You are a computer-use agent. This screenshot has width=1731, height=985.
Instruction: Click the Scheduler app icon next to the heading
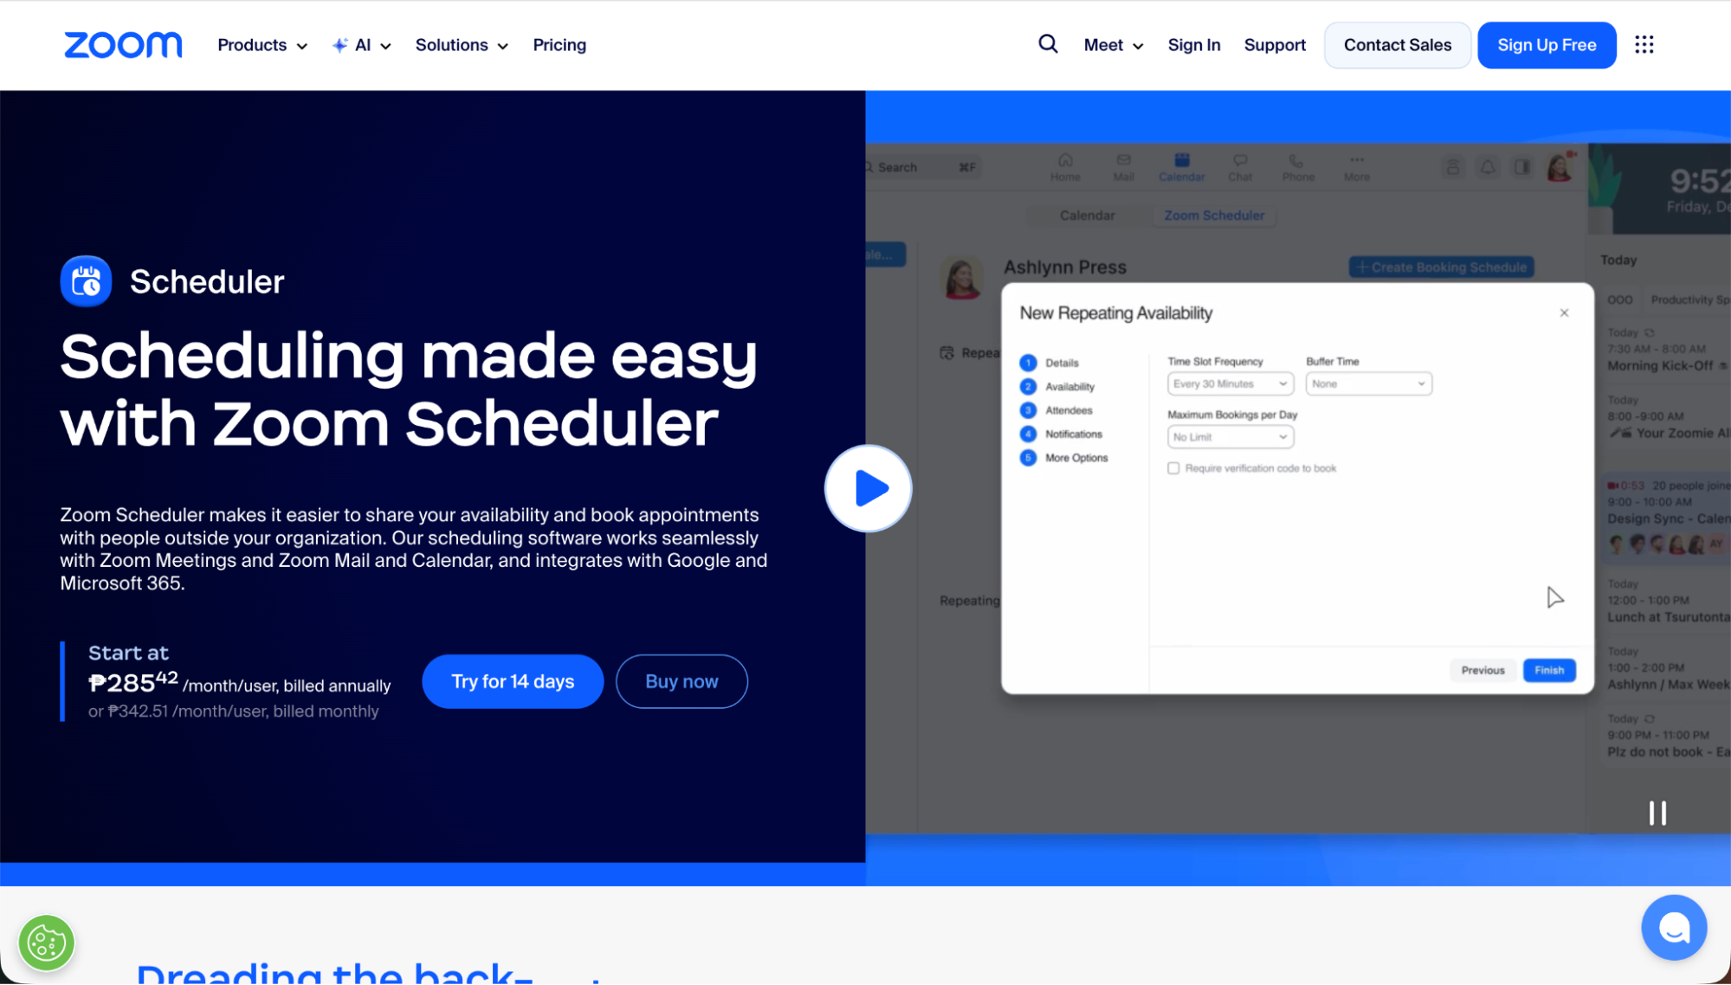coord(86,280)
